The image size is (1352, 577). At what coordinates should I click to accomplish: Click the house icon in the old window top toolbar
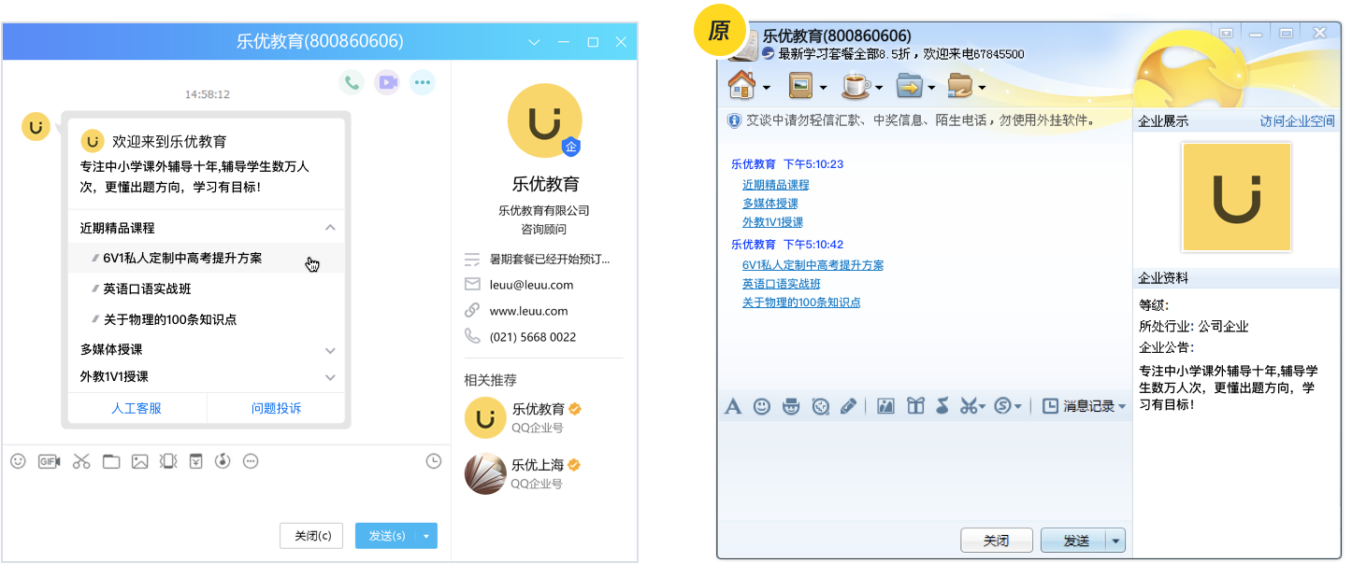coord(741,85)
